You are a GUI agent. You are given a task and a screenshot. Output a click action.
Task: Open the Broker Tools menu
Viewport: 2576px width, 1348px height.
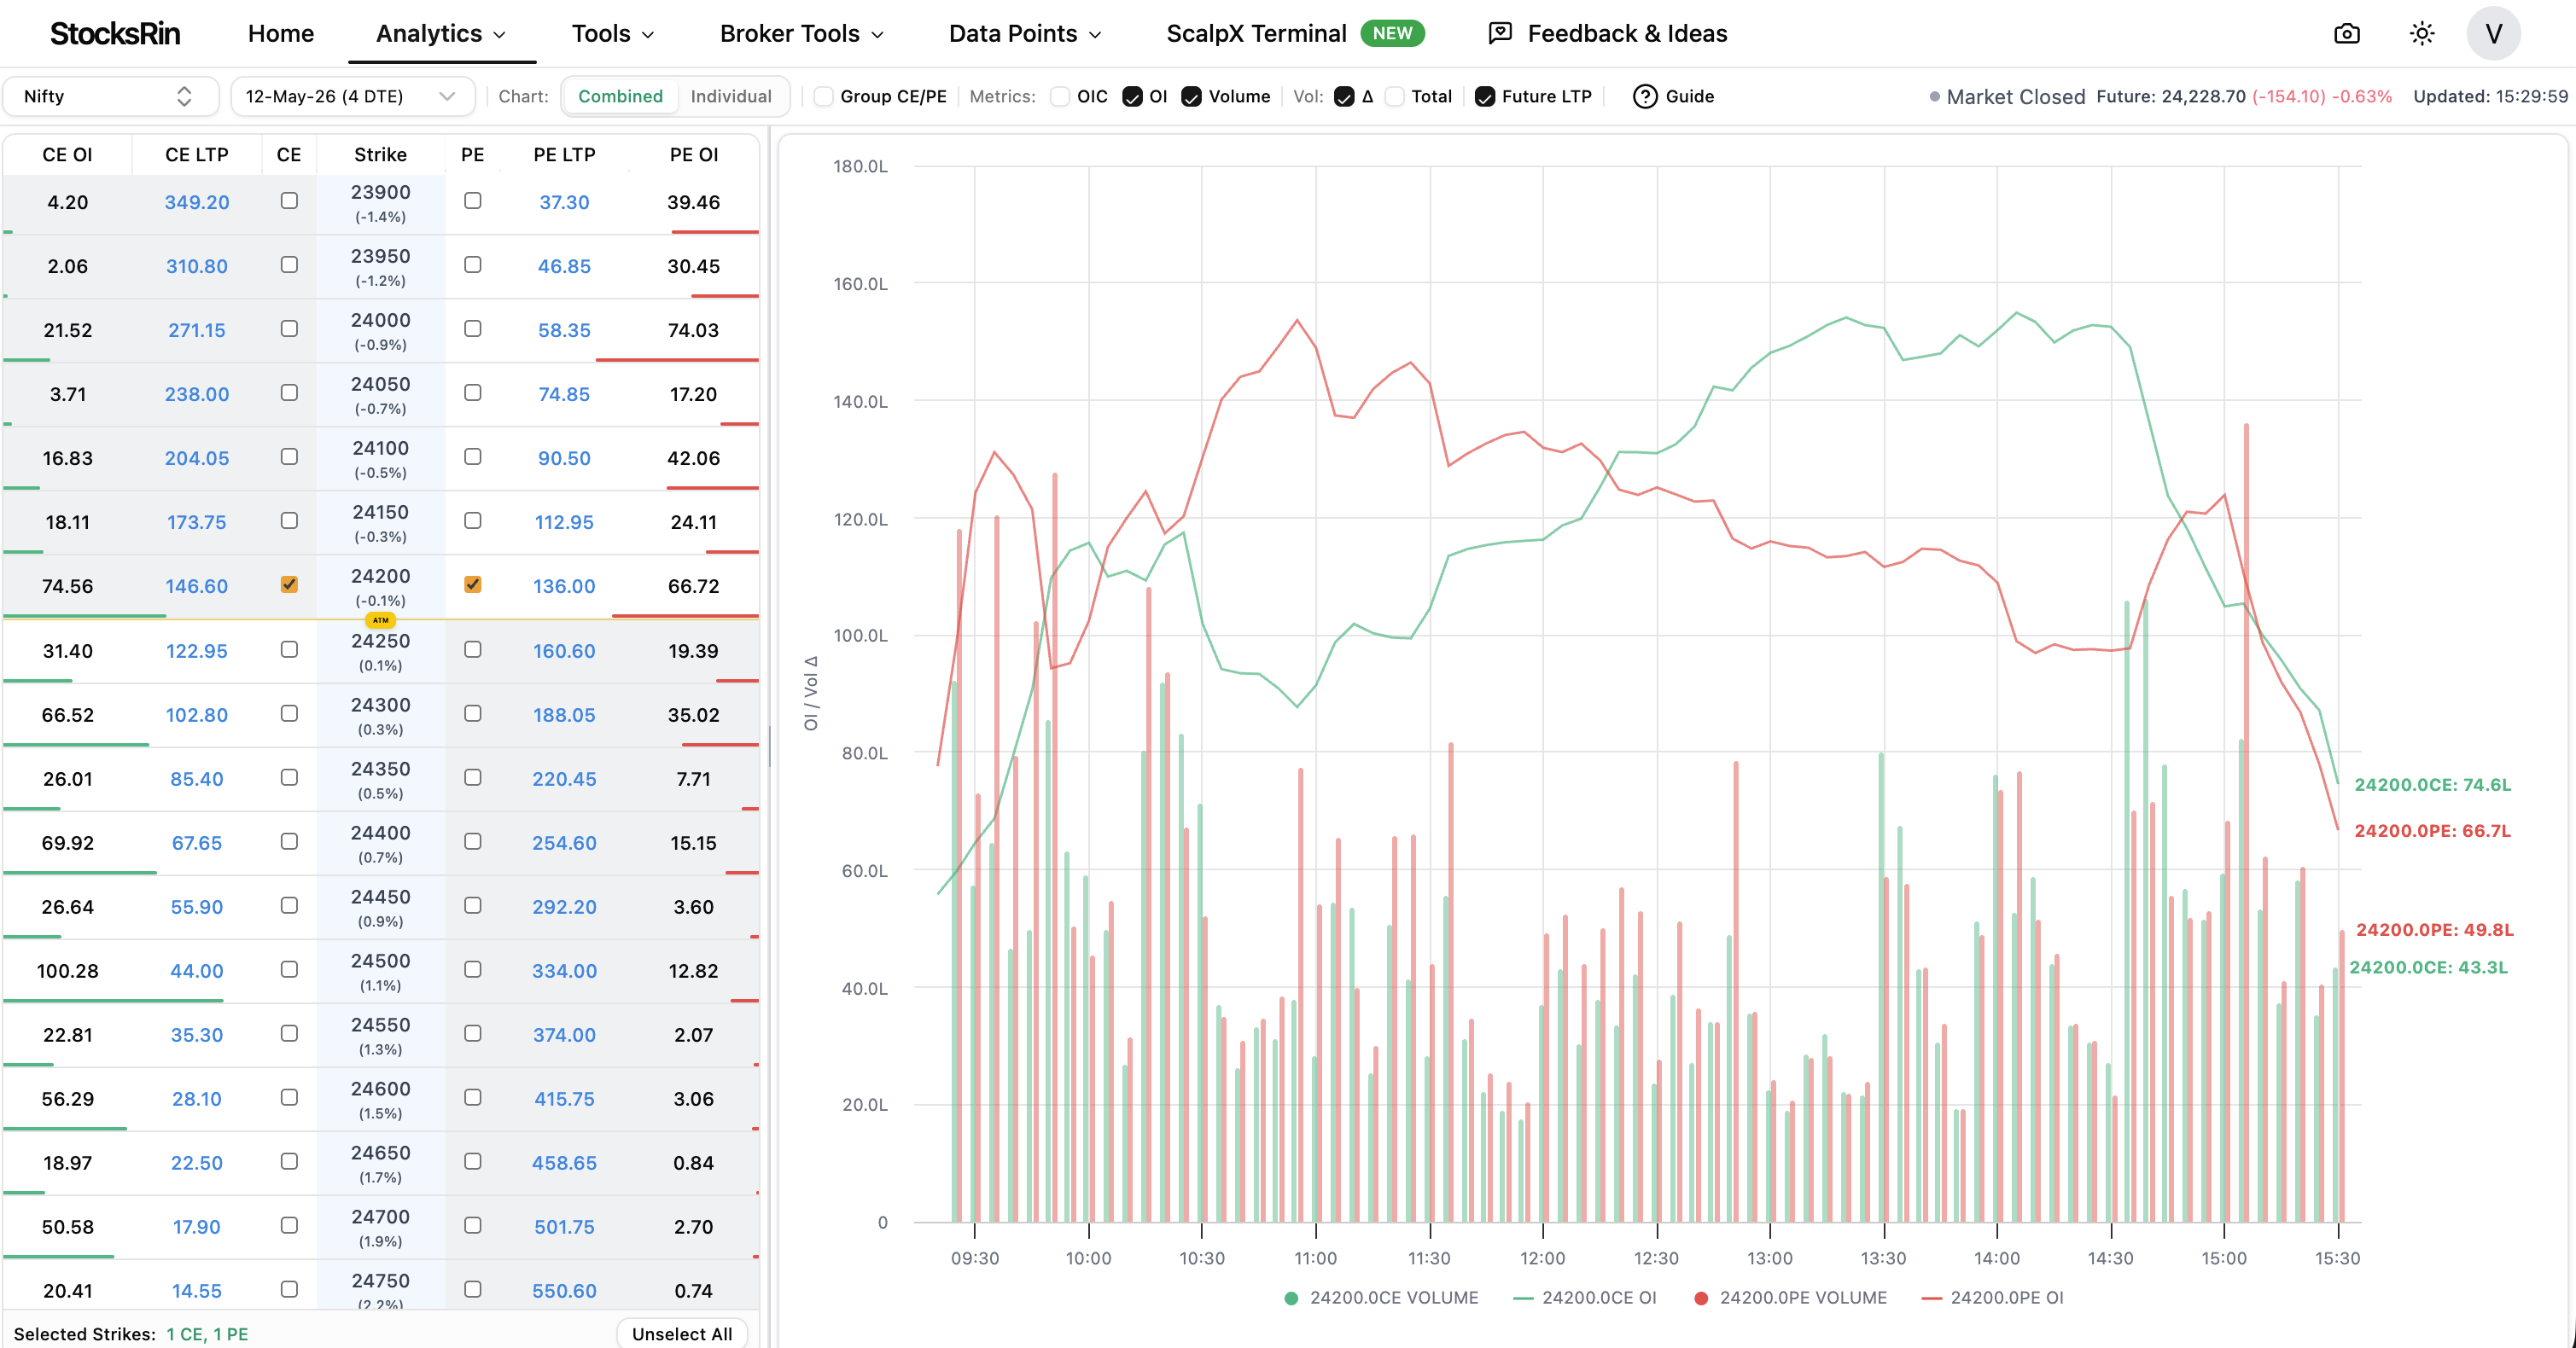pyautogui.click(x=801, y=33)
